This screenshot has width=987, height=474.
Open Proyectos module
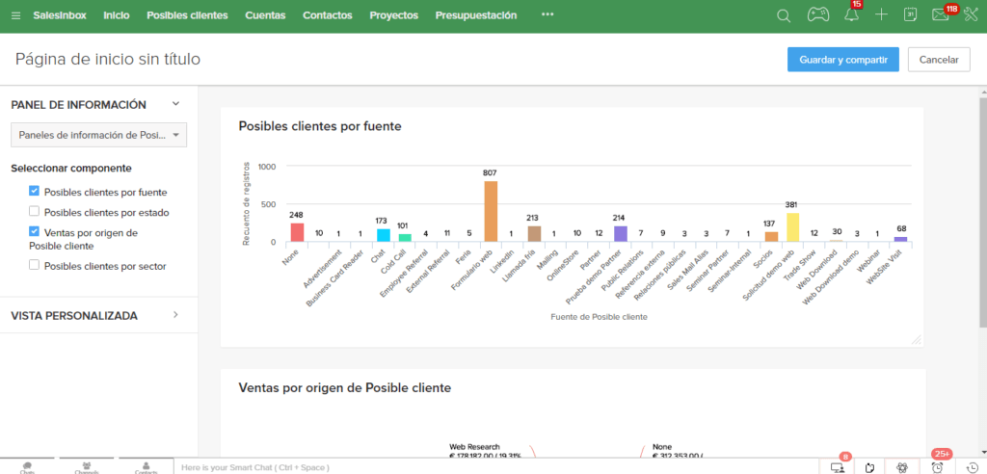click(x=393, y=15)
